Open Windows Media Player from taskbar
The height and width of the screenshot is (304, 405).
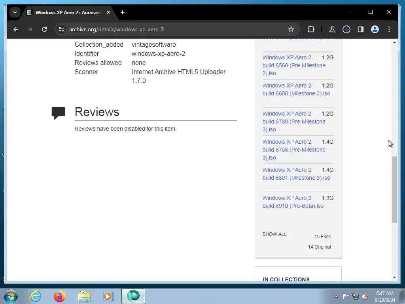click(x=108, y=296)
